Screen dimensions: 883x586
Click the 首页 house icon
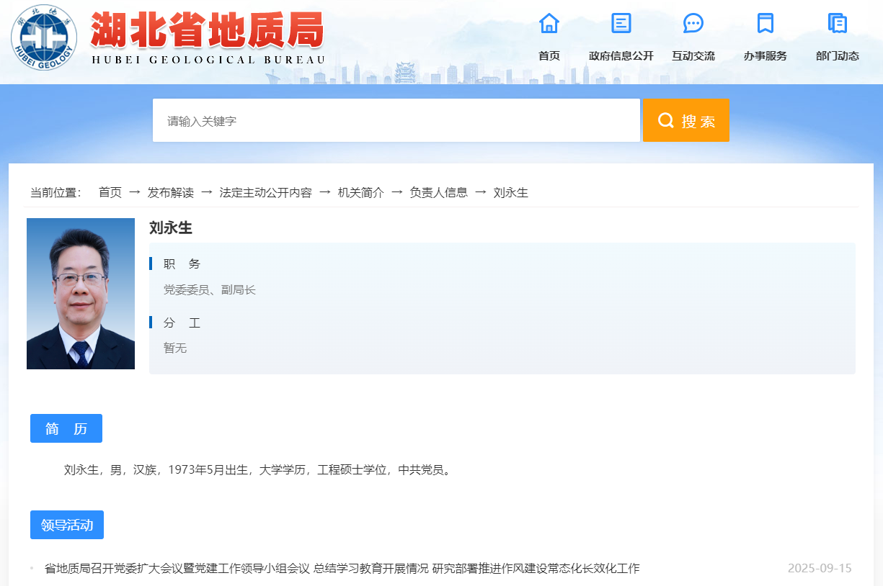click(x=549, y=23)
